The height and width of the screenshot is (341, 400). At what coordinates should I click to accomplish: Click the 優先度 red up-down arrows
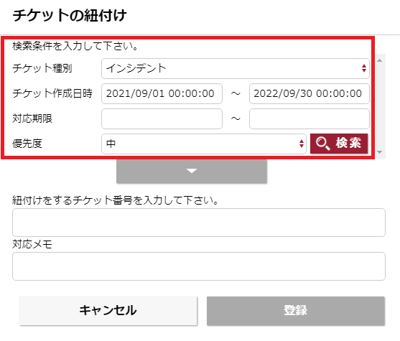(x=302, y=144)
